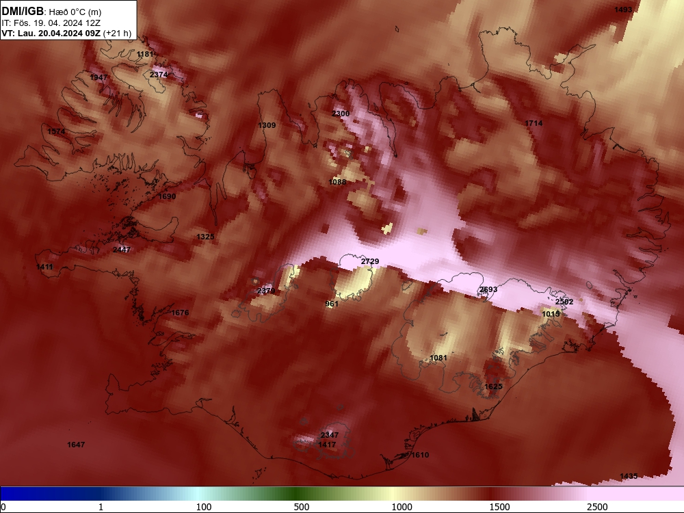
Task: Click the color scale tick label 1
Action: pos(101,507)
